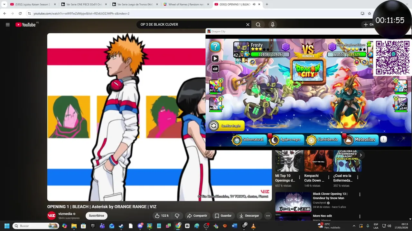Click Frosty's purple rarity hexagon badge
The width and height of the screenshot is (412, 231).
click(285, 47)
